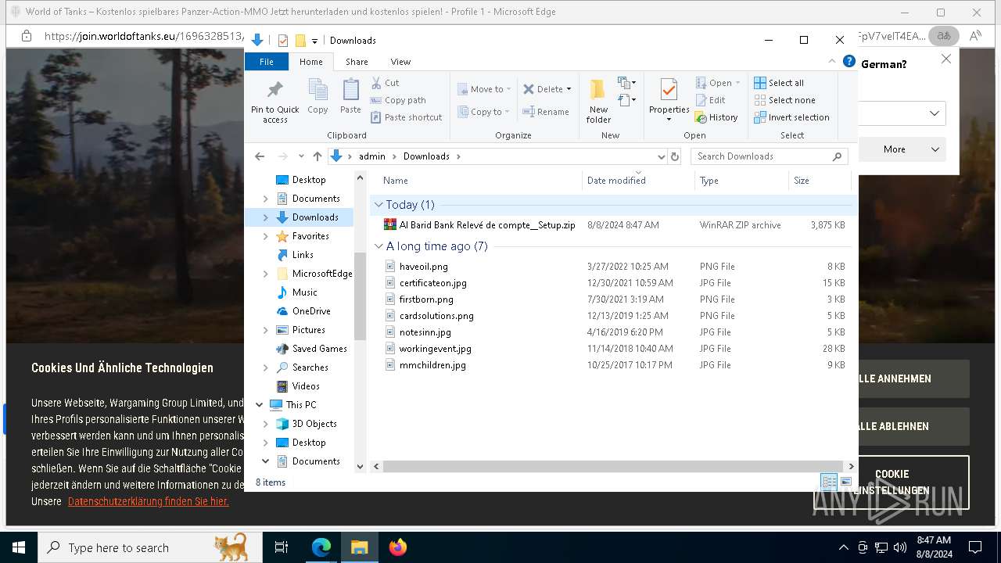Go back with the navigation arrow
1001x563 pixels.
[x=260, y=156]
